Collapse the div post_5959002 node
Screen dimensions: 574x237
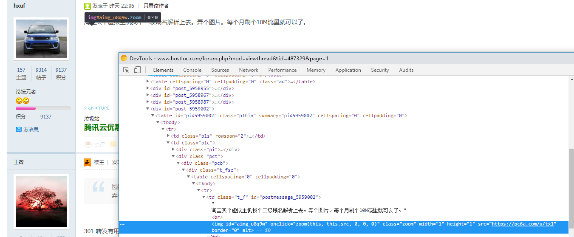[148, 109]
